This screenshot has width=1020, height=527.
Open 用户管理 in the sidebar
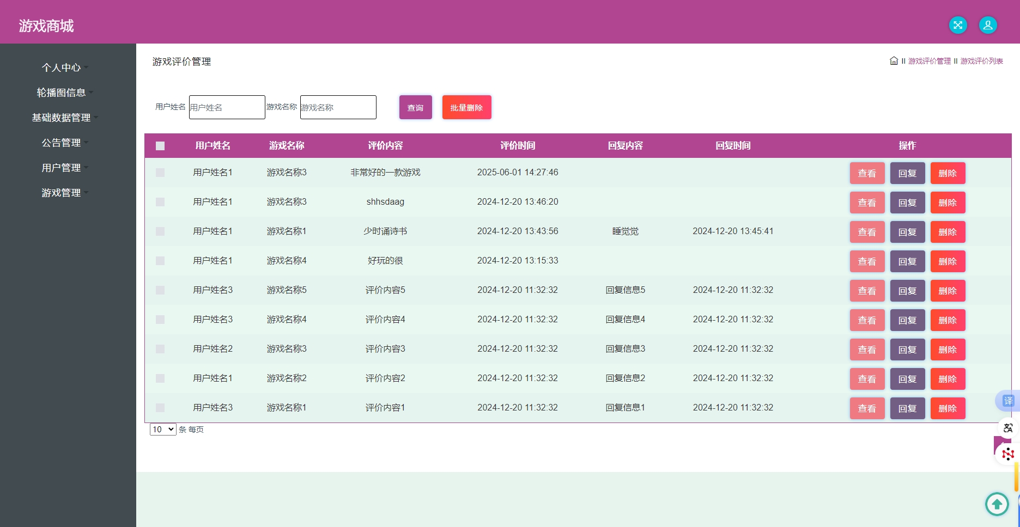(x=62, y=168)
